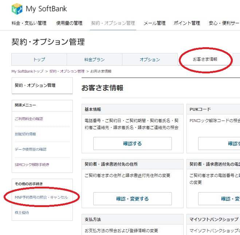
Task: Open 株主優待 sidebar link
Action: pyautogui.click(x=22, y=212)
